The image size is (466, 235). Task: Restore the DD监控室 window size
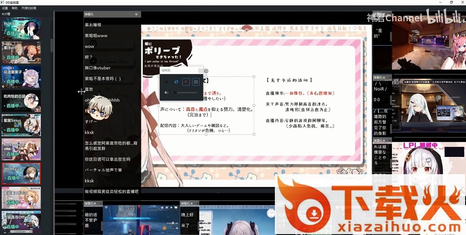[x=451, y=3]
